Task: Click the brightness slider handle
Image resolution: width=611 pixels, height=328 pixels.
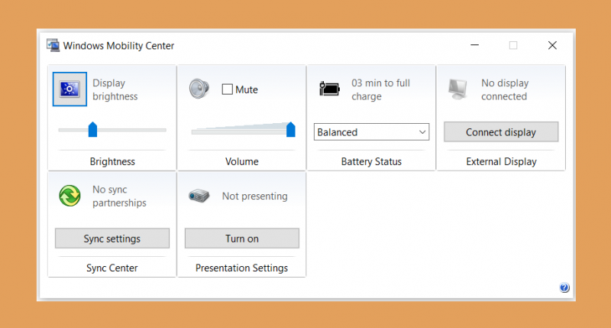Action: [x=92, y=129]
